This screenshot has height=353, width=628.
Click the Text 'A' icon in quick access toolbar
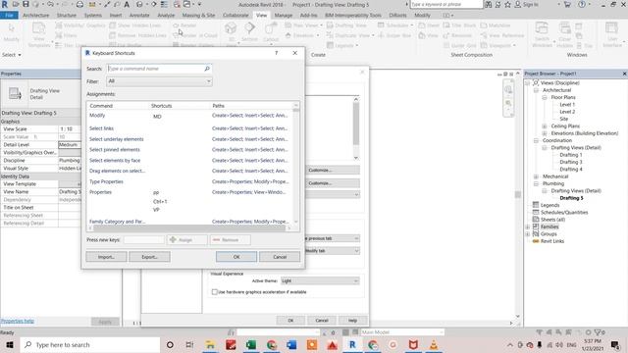coord(127,4)
